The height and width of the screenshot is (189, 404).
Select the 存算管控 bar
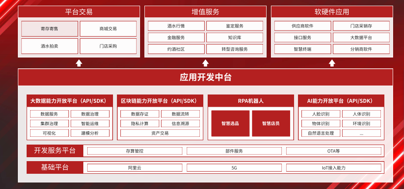[135, 151]
